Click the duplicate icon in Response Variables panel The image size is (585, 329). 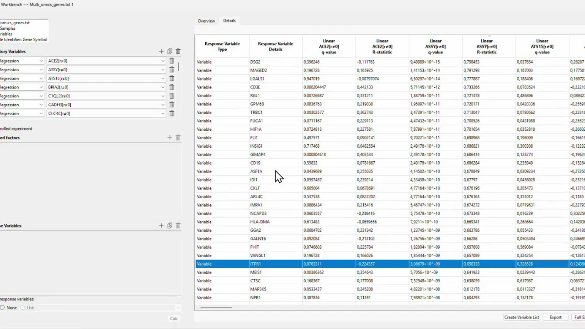170,225
